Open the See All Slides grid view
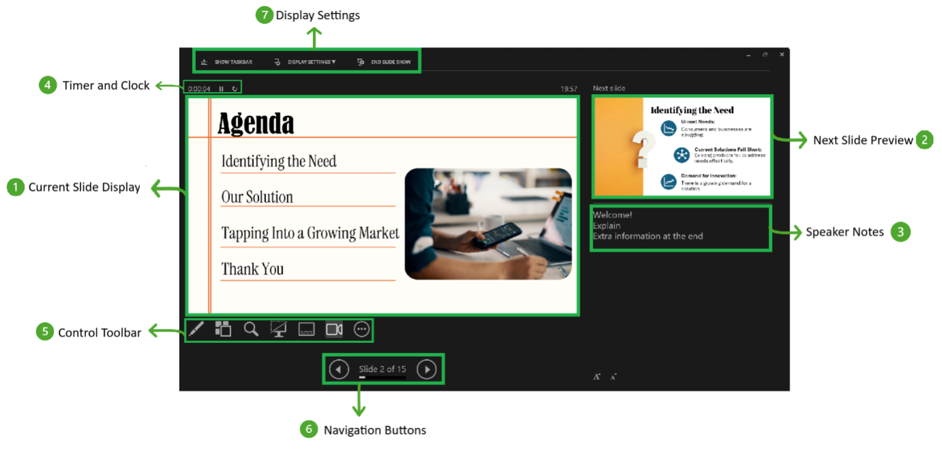The image size is (942, 450). [x=223, y=330]
